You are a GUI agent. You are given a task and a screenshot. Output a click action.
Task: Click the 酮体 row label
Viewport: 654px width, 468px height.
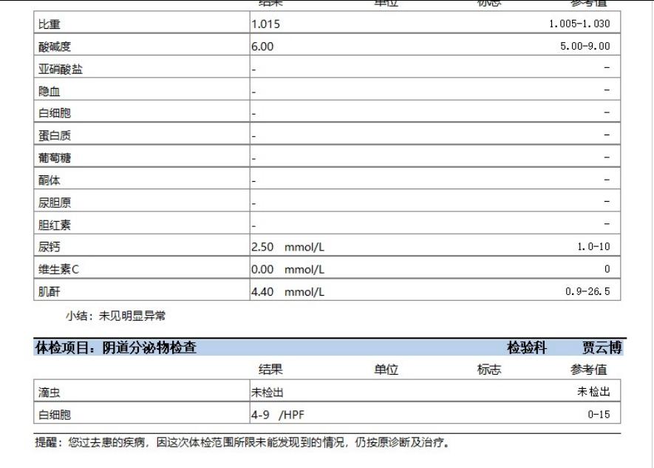pyautogui.click(x=49, y=180)
